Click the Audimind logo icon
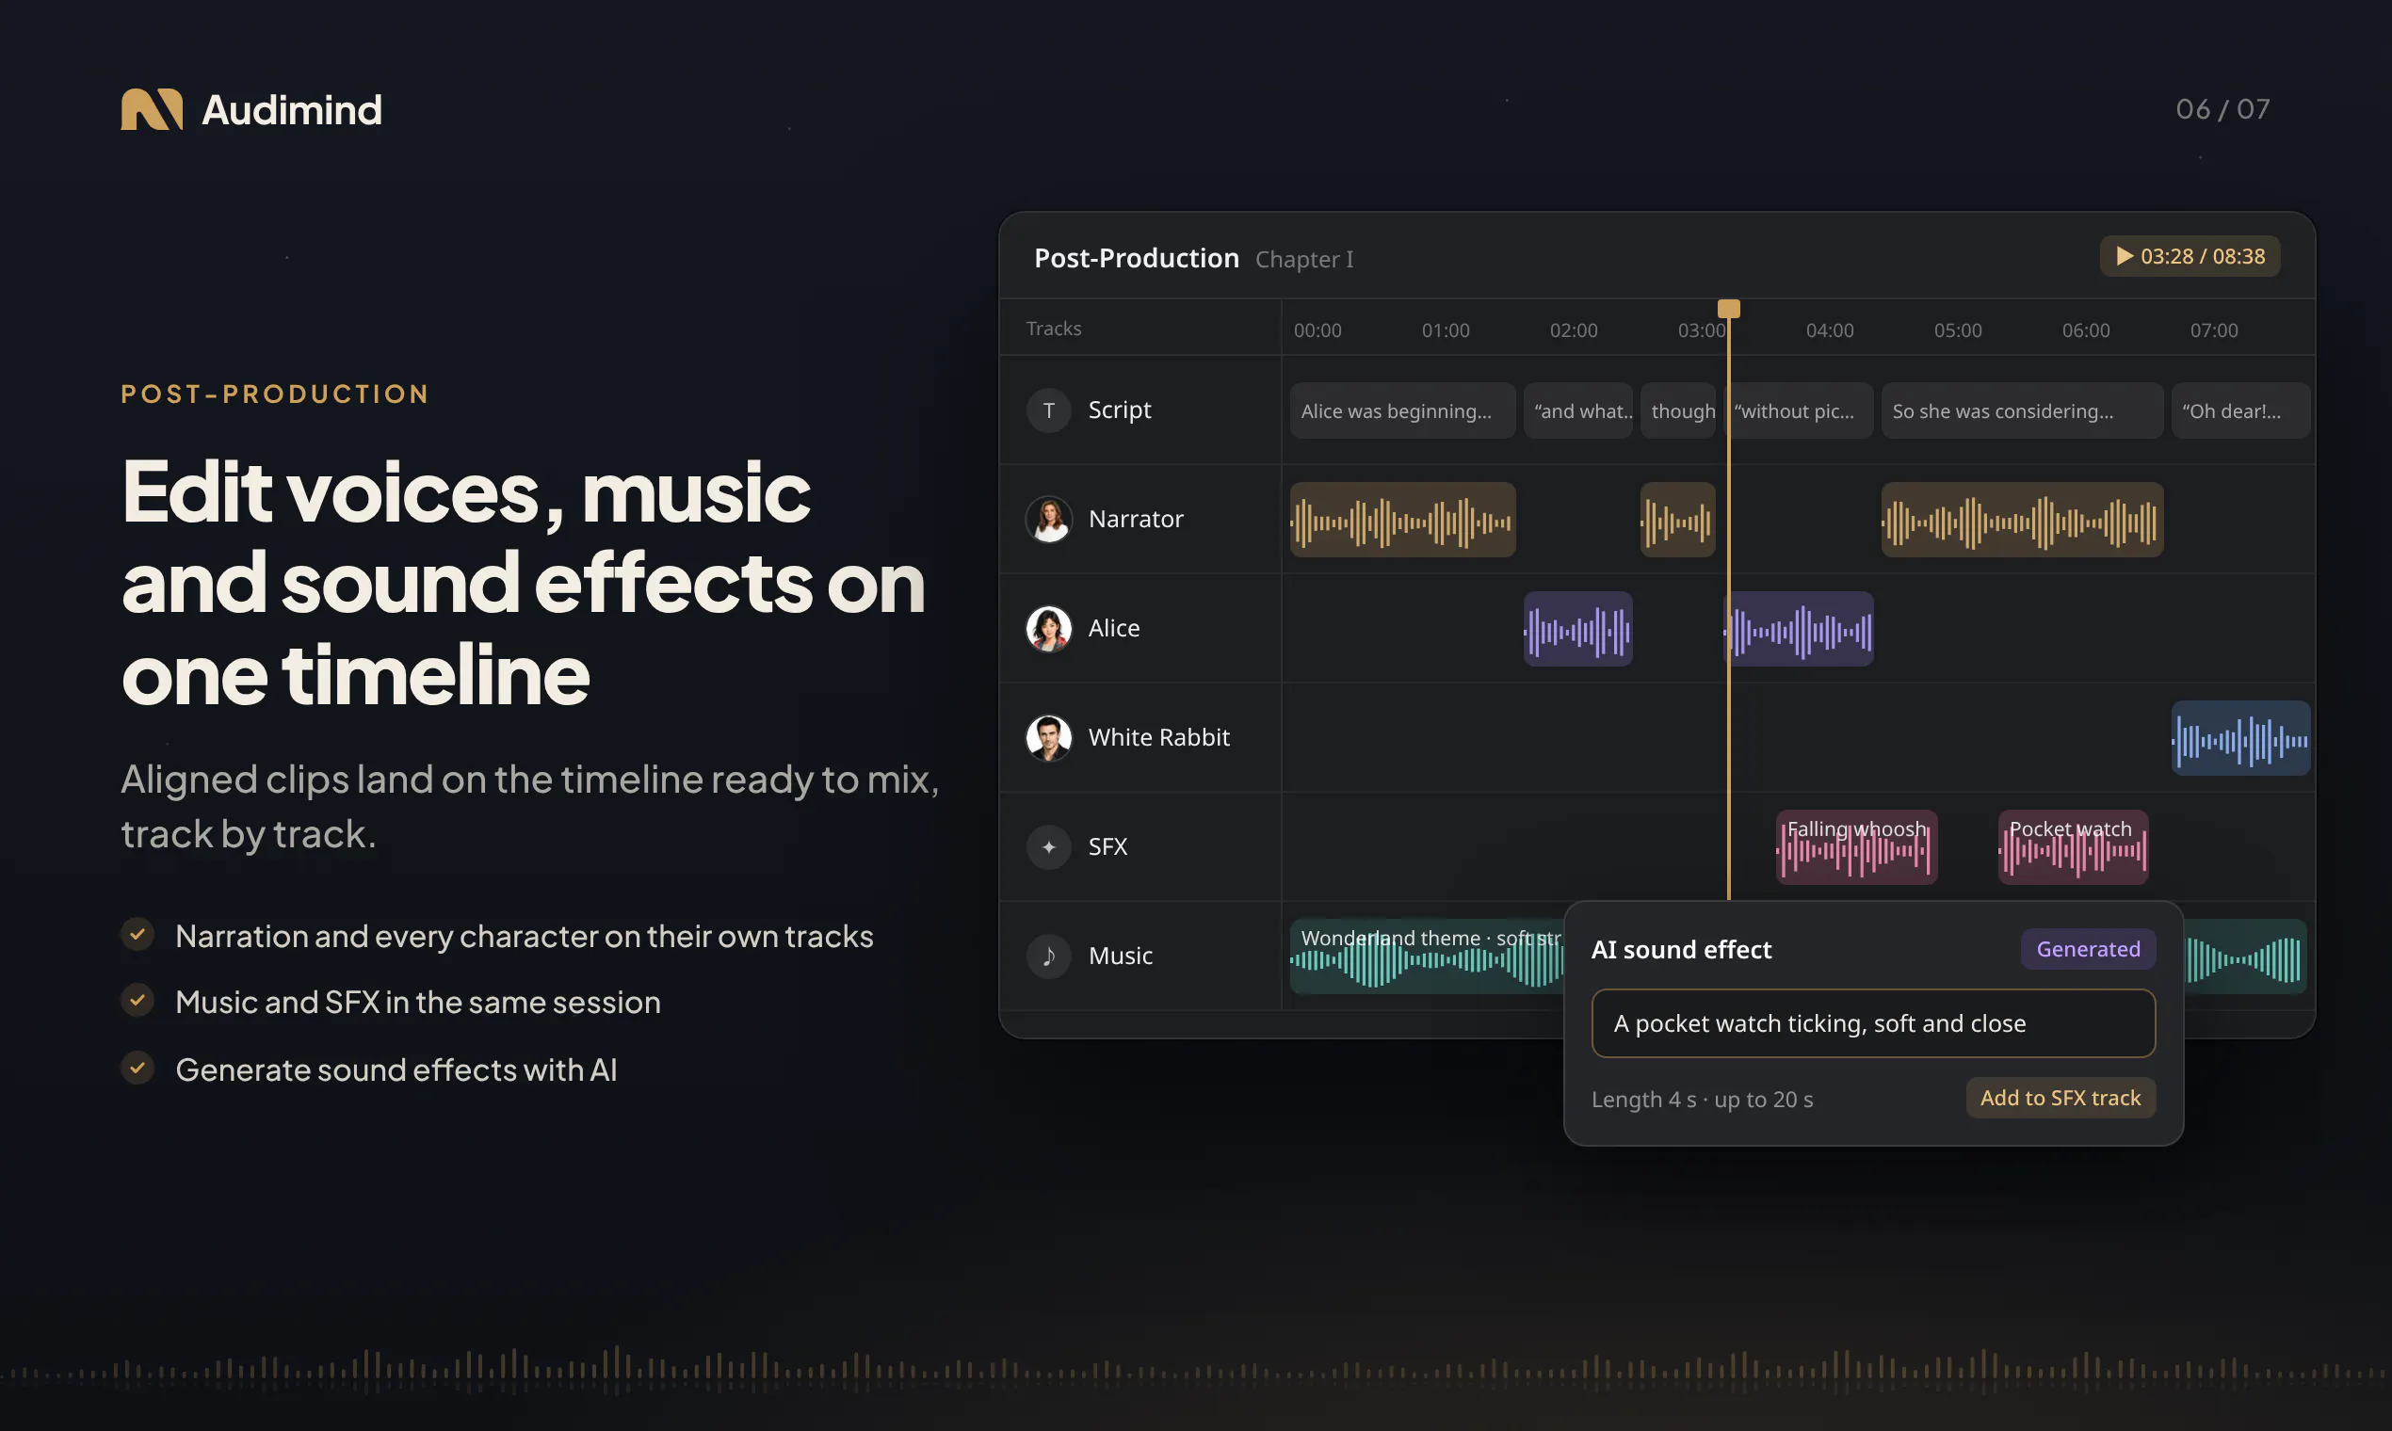The height and width of the screenshot is (1431, 2392). [152, 109]
